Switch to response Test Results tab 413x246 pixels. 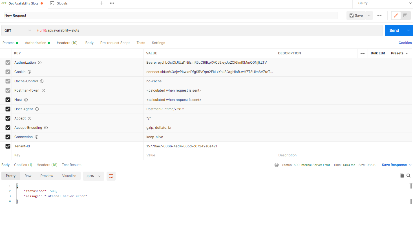[x=72, y=165]
